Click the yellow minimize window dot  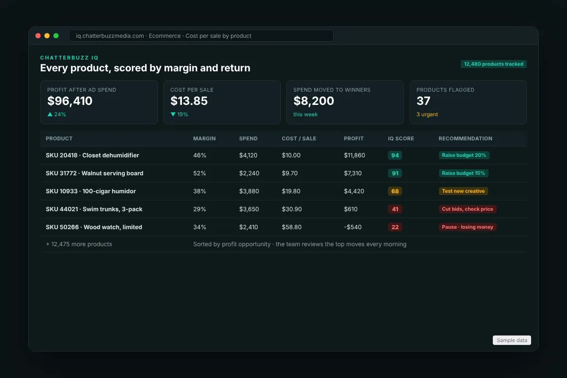click(47, 36)
